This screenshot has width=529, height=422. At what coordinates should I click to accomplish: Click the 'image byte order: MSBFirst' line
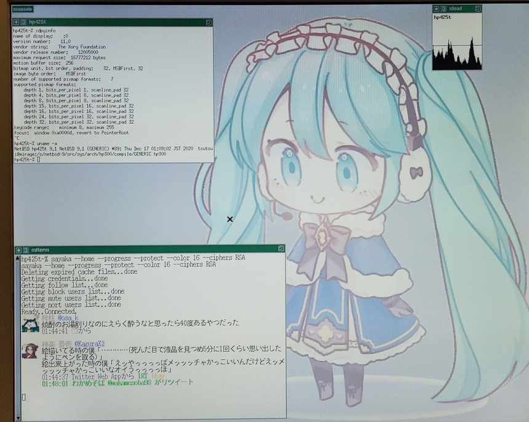(50, 74)
